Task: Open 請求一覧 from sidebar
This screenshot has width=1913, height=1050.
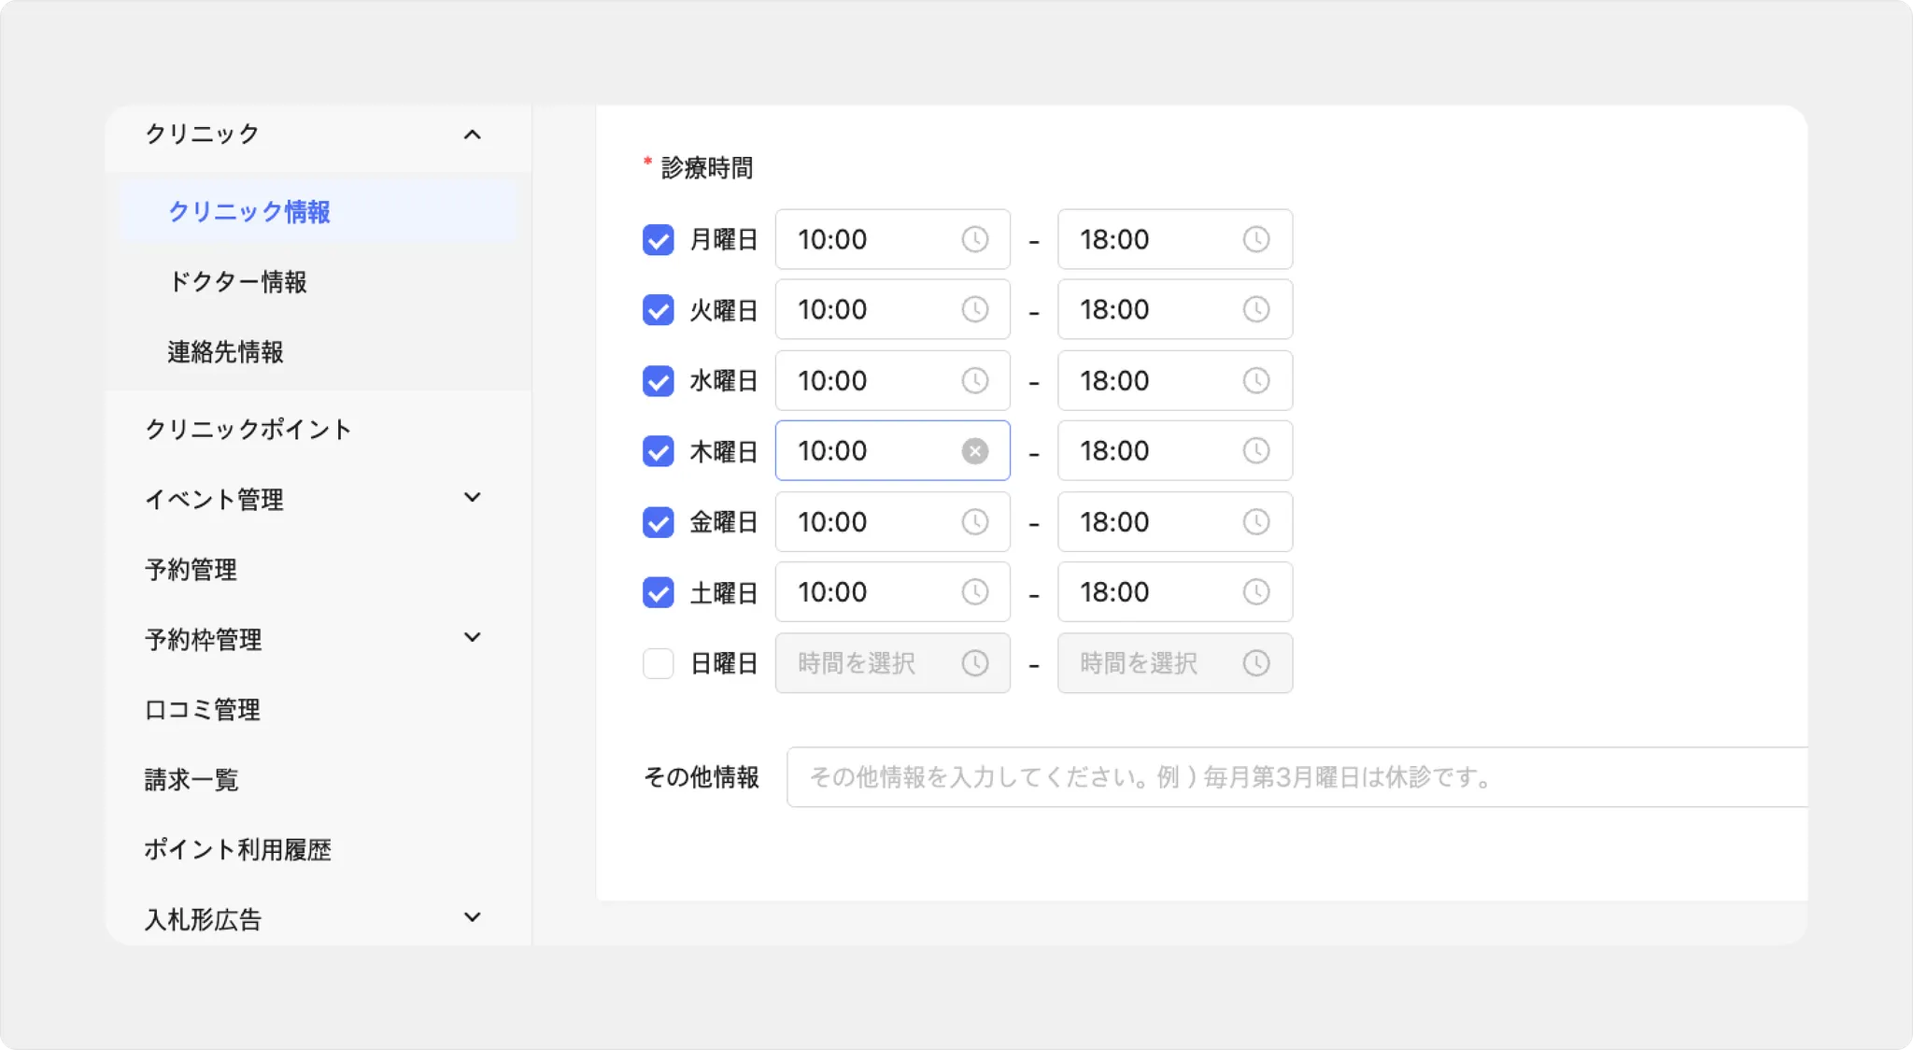Action: pos(191,780)
